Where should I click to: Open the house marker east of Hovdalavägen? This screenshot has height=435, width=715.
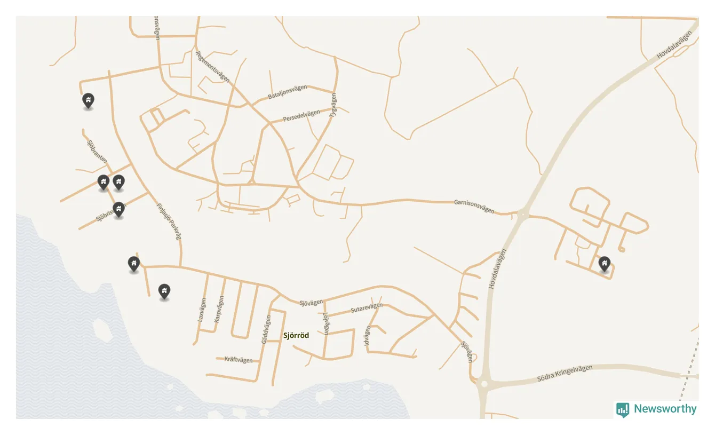pos(604,264)
